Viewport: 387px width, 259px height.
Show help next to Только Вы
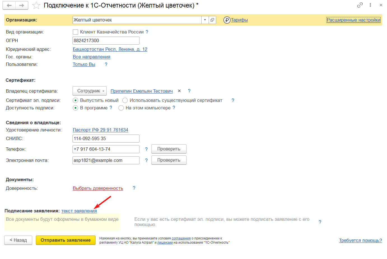106,64
